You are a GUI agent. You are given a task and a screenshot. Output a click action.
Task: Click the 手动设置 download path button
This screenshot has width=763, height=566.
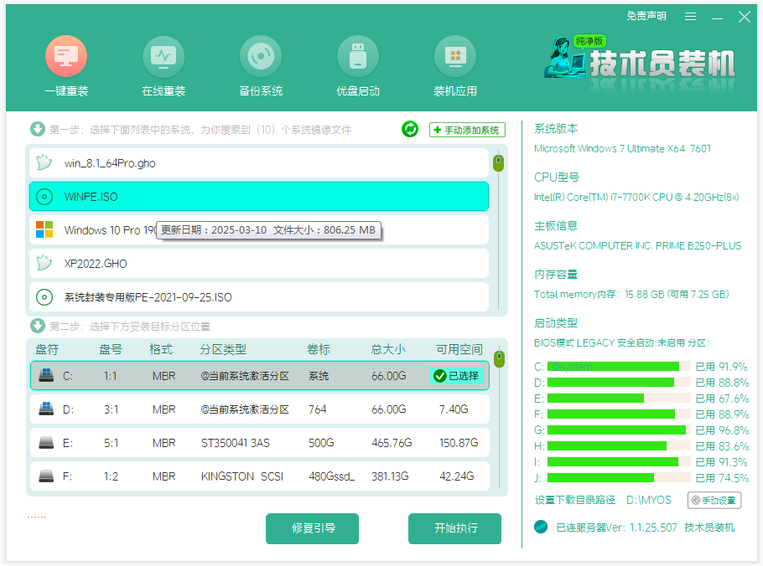click(714, 500)
